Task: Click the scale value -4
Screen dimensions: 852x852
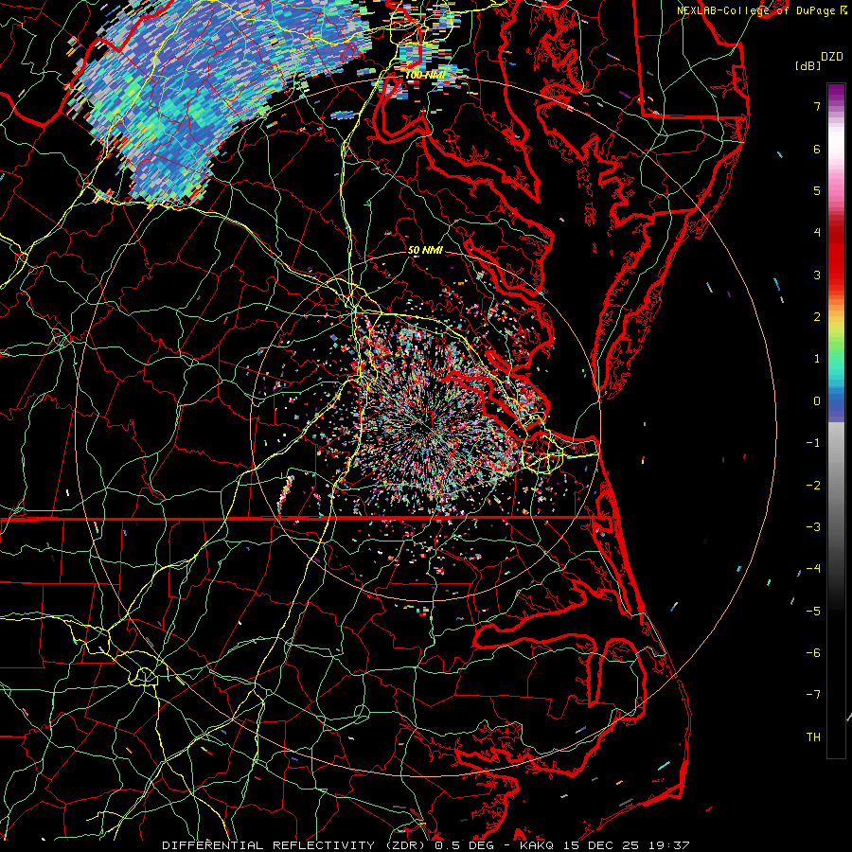Action: pos(813,569)
